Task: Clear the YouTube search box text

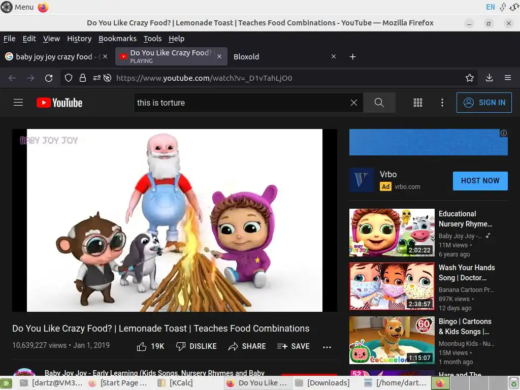Action: [x=354, y=103]
